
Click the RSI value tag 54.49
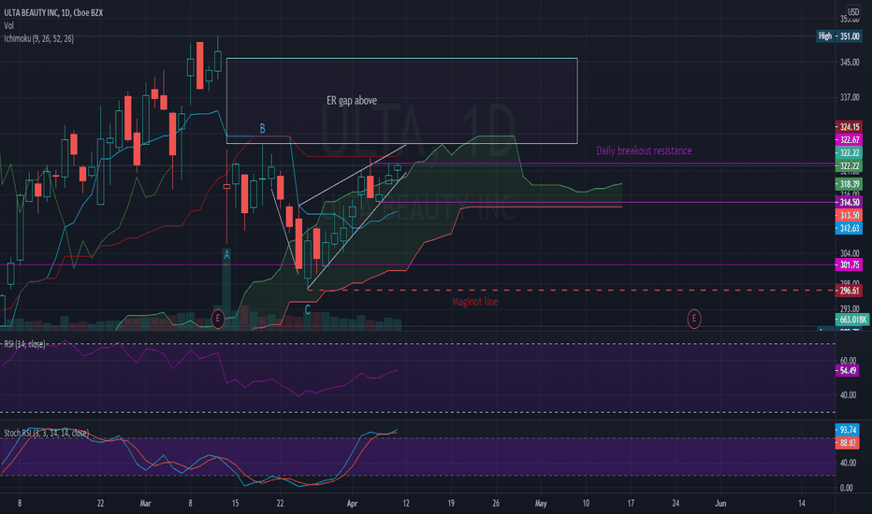[x=848, y=371]
